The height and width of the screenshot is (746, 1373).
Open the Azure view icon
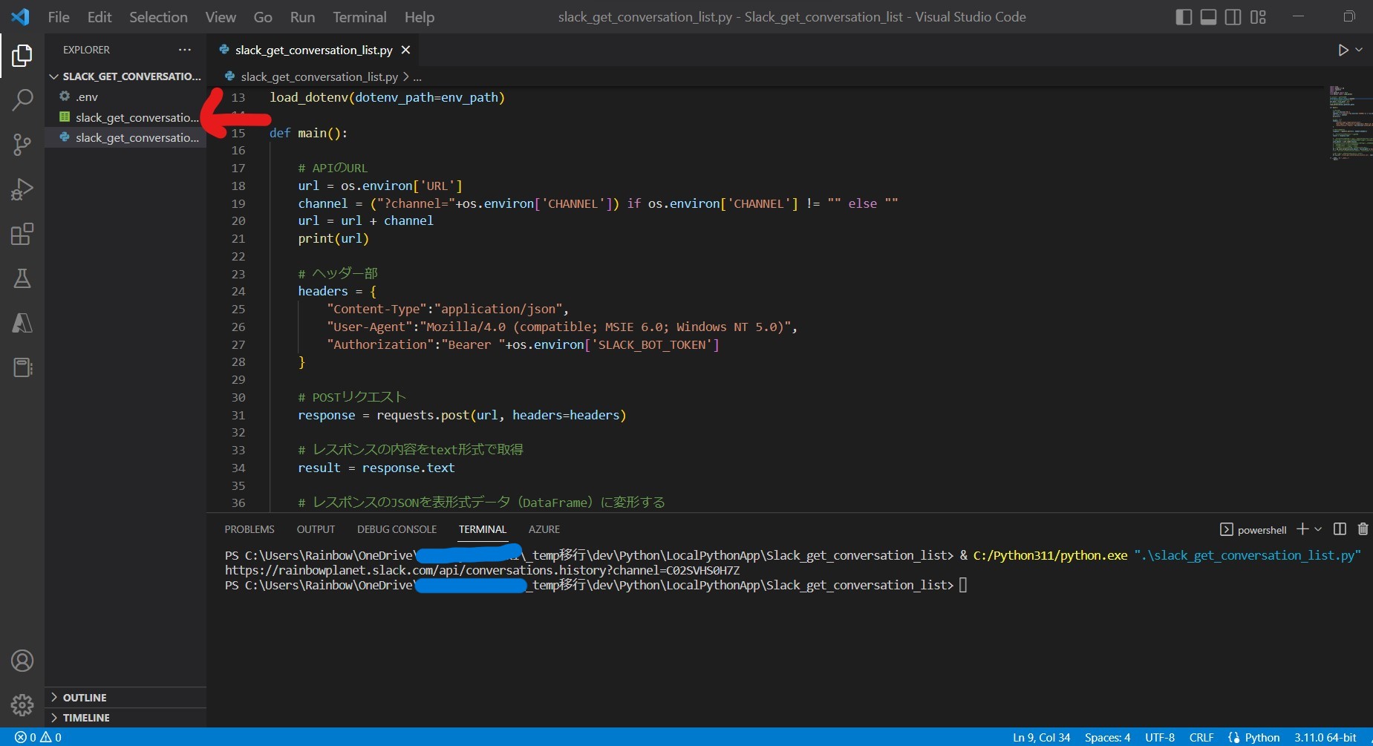pos(22,323)
